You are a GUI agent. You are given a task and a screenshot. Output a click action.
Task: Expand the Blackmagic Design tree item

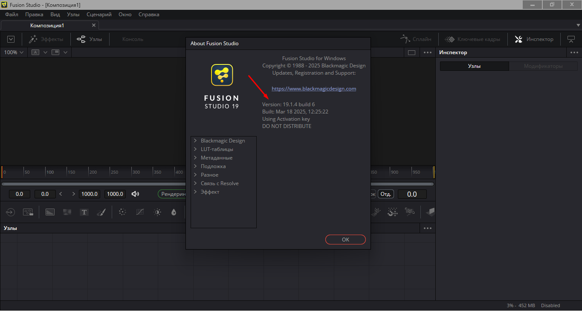(x=195, y=141)
